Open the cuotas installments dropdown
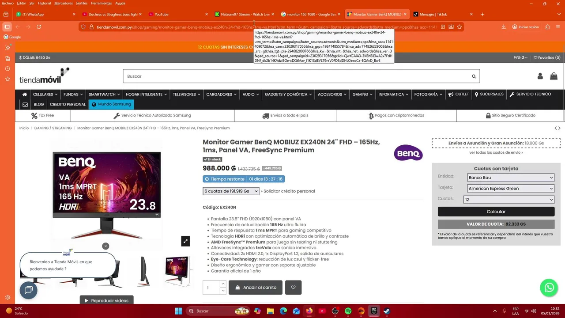This screenshot has width=565, height=318. (231, 191)
